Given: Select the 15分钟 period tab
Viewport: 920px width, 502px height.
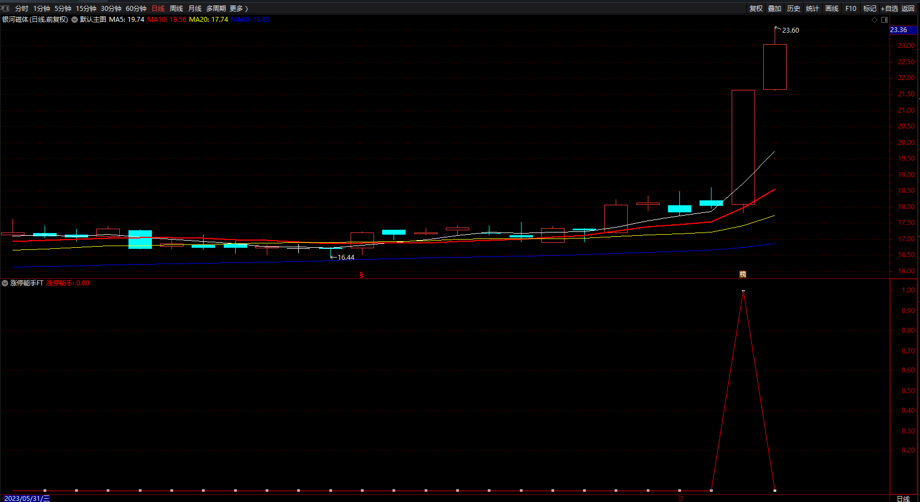Looking at the screenshot, I should click(86, 9).
